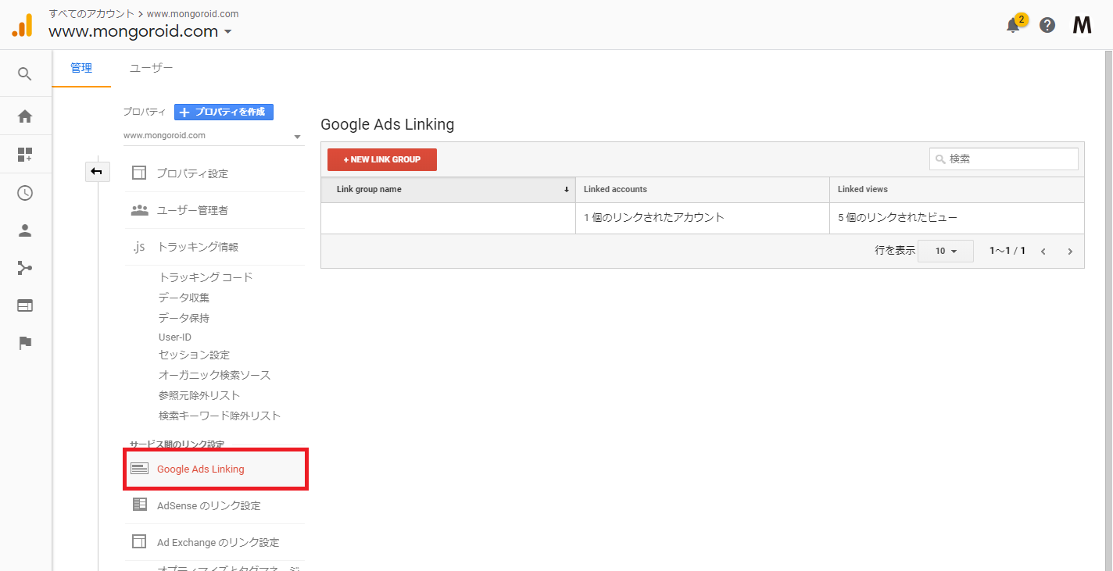
Task: Open the Customization dashboard icon
Action: point(25,155)
